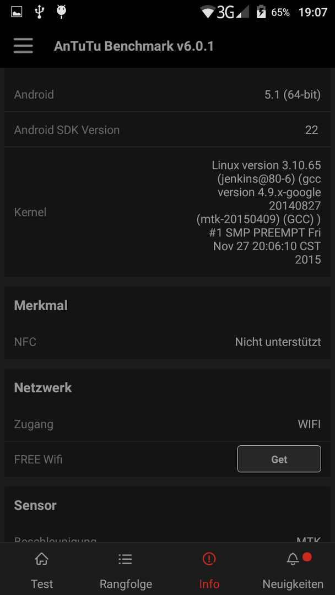Tap the battery charging icon
The height and width of the screenshot is (595, 335).
tap(261, 12)
